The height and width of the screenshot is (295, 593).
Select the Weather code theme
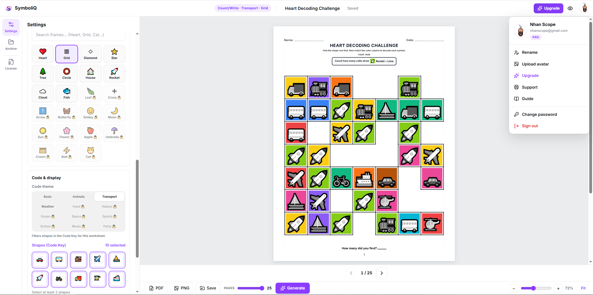[x=48, y=206]
